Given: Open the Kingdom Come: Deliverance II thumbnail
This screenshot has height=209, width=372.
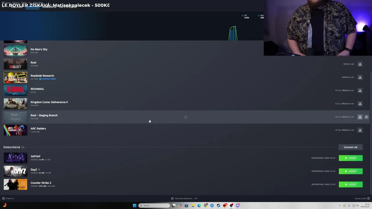Looking at the screenshot, I should click(15, 104).
